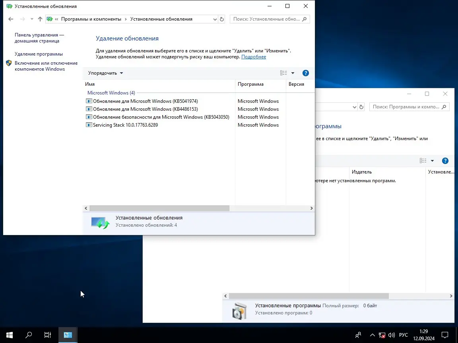Open the Windows Start menu
The width and height of the screenshot is (458, 343).
click(10, 335)
